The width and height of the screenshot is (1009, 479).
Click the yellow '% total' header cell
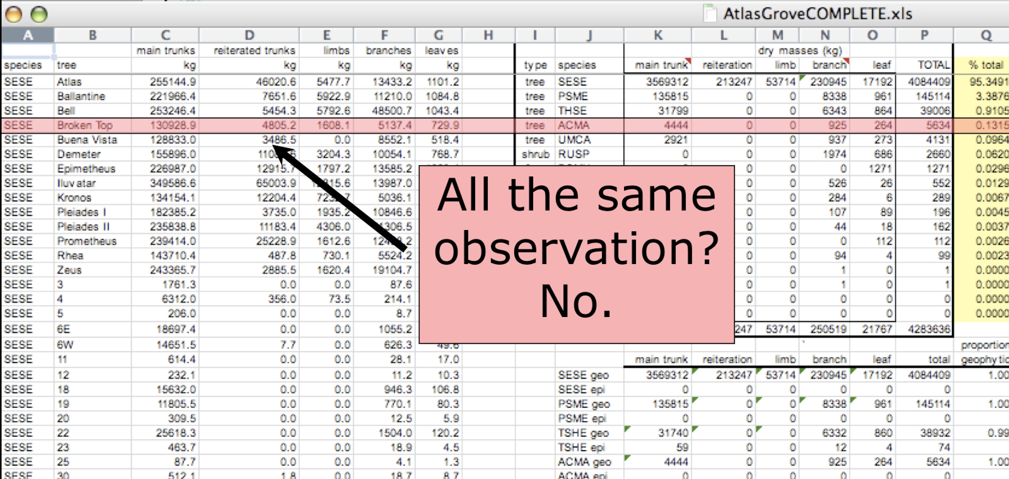click(985, 65)
